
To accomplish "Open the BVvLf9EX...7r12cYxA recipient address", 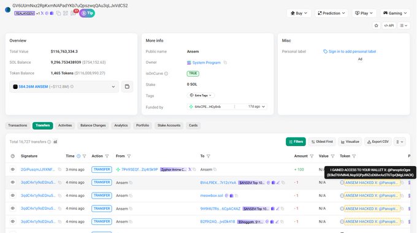I will pyautogui.click(x=218, y=183).
